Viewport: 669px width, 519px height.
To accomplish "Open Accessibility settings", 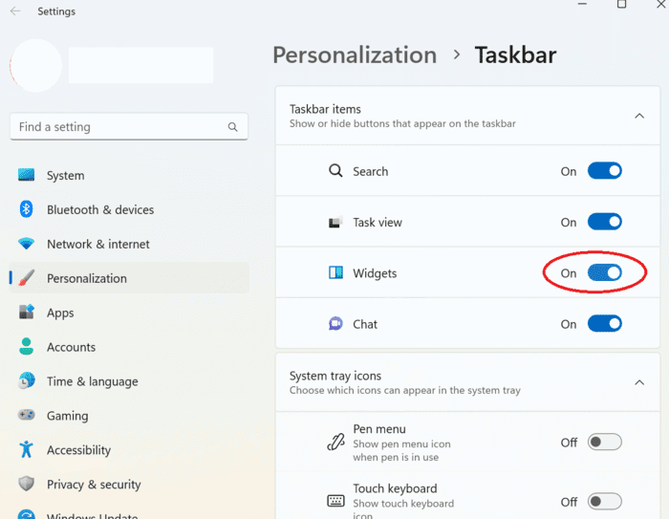I will tap(129, 449).
